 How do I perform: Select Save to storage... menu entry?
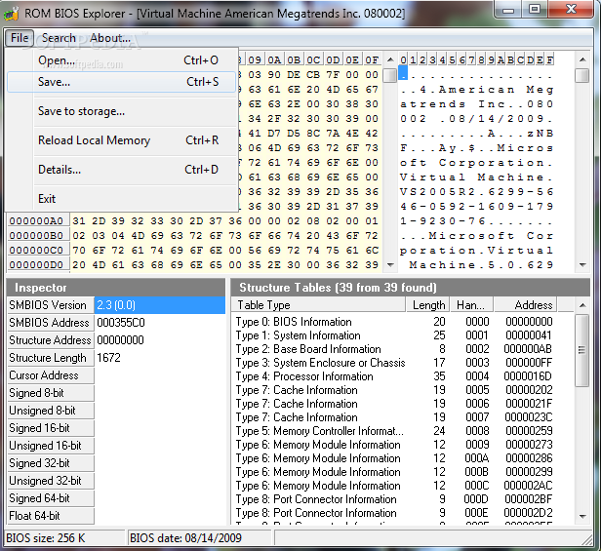[x=122, y=111]
